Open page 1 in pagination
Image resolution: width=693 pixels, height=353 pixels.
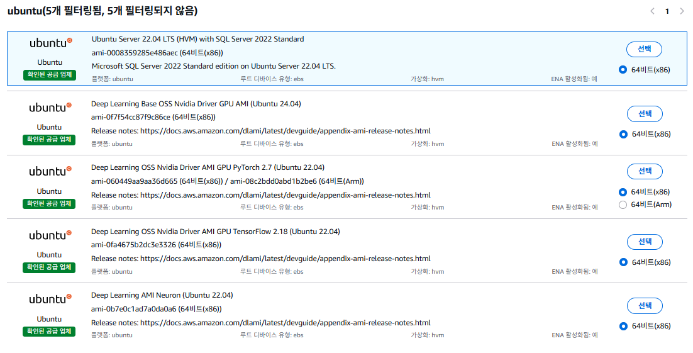(667, 11)
